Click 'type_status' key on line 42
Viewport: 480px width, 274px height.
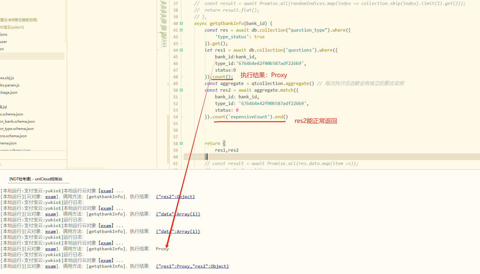coord(232,37)
